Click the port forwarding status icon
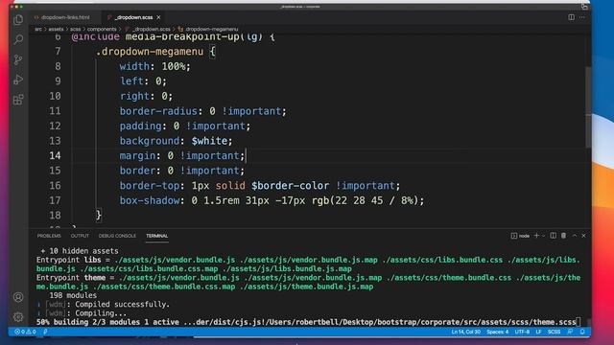Image resolution: width=614 pixels, height=345 pixels. pos(45,332)
